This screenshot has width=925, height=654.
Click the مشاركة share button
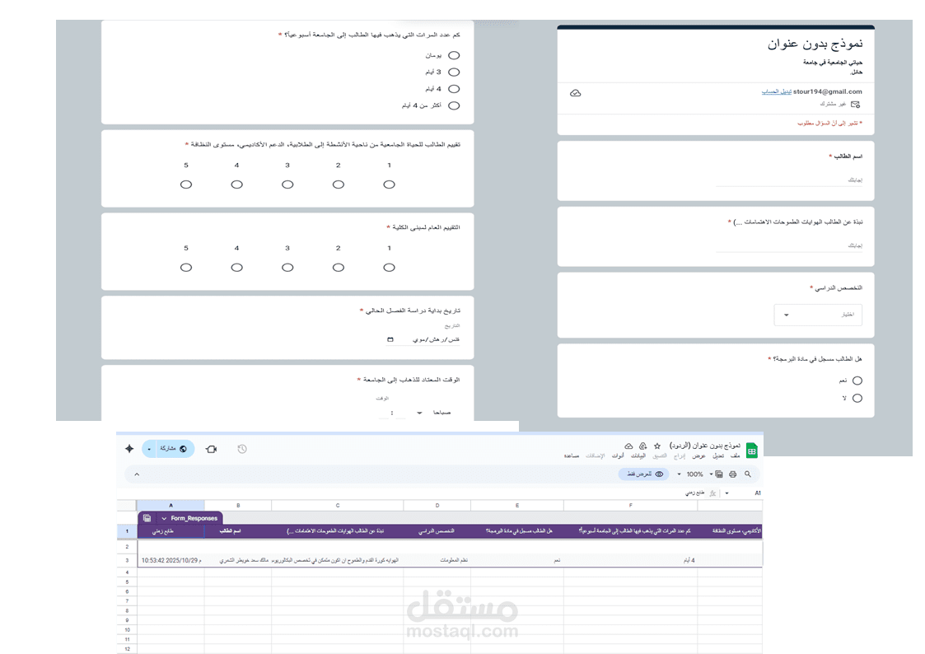[x=171, y=449]
